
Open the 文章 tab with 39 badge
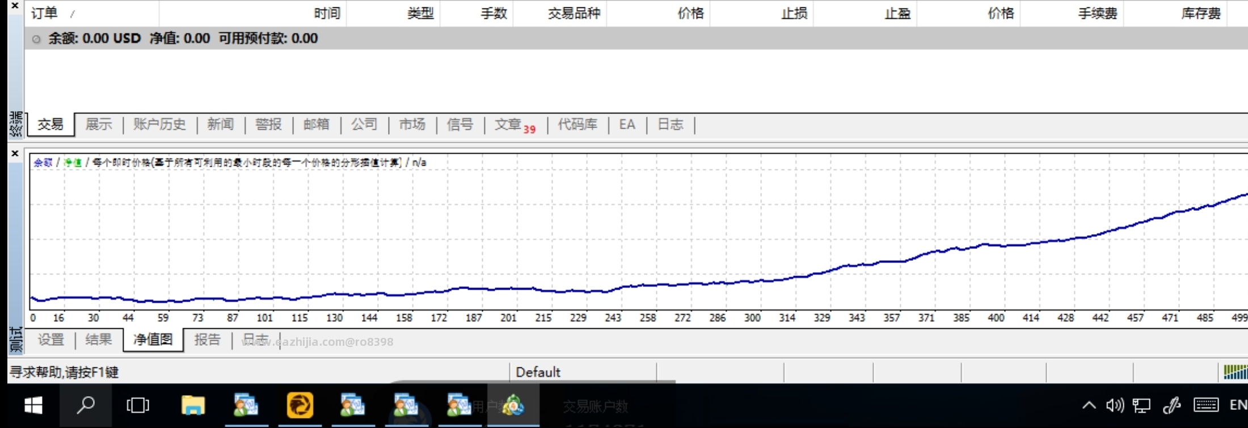point(515,125)
